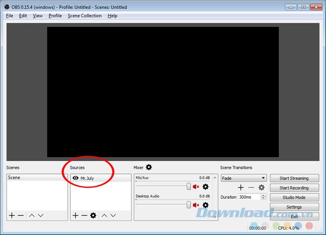Add a new source with plus icon
Image resolution: width=326 pixels, height=235 pixels.
point(75,215)
